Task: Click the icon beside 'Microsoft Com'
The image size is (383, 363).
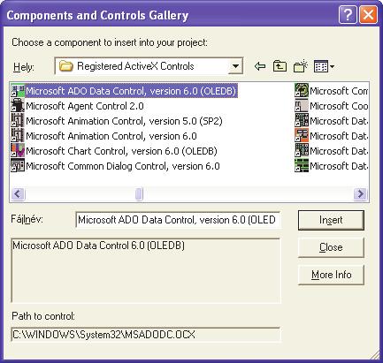Action: (x=302, y=91)
